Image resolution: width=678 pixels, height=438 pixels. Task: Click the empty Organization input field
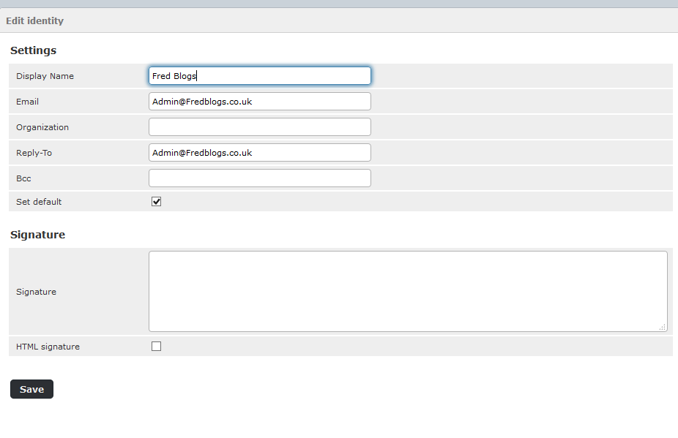[259, 127]
